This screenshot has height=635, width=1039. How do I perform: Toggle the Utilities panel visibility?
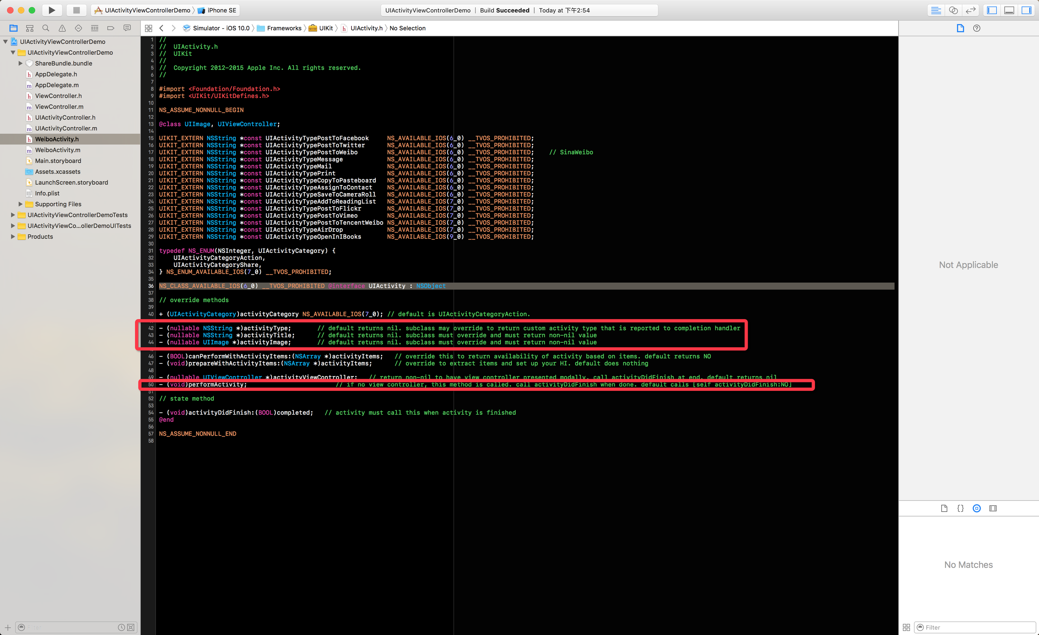1026,10
